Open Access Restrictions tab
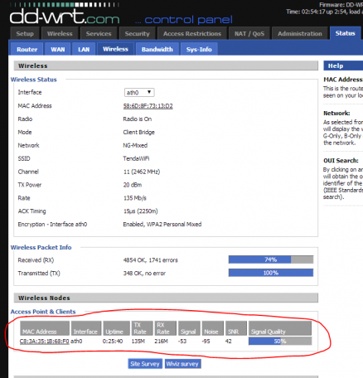 tap(192, 33)
